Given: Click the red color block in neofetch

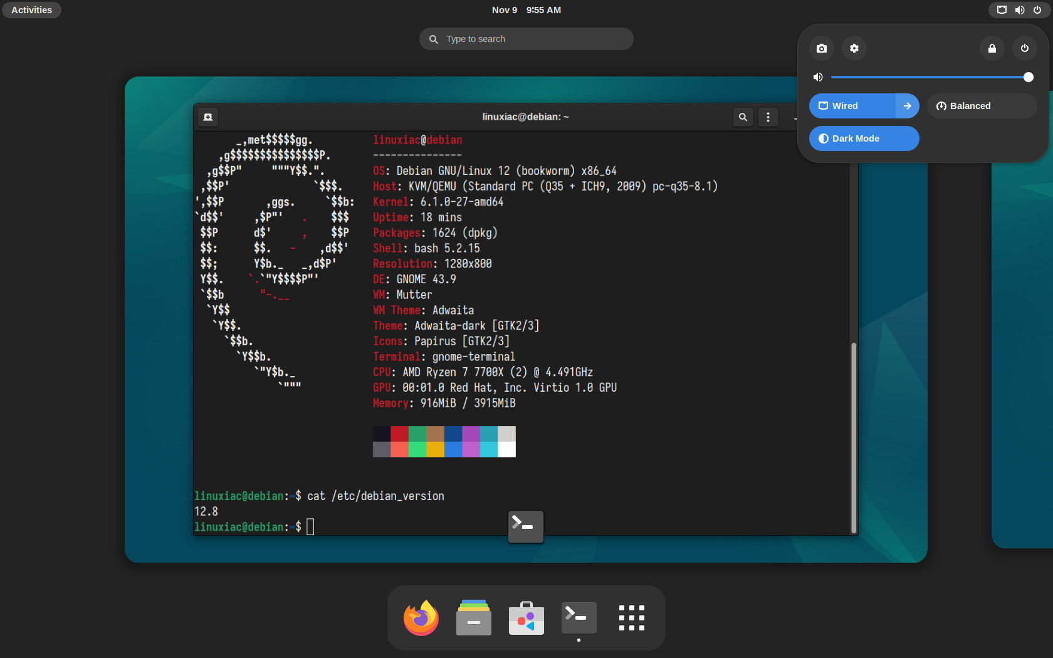Looking at the screenshot, I should [399, 434].
